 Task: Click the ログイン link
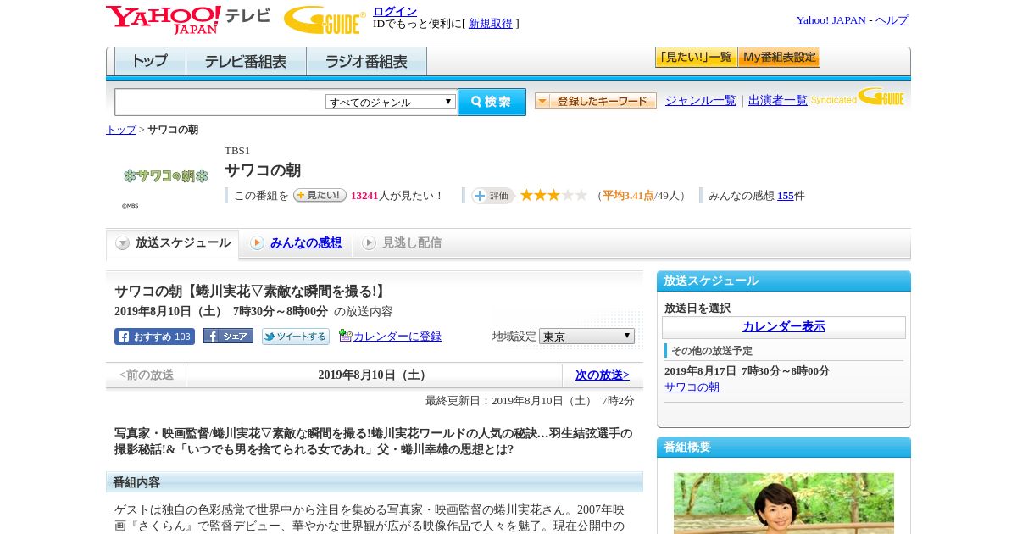[x=395, y=11]
